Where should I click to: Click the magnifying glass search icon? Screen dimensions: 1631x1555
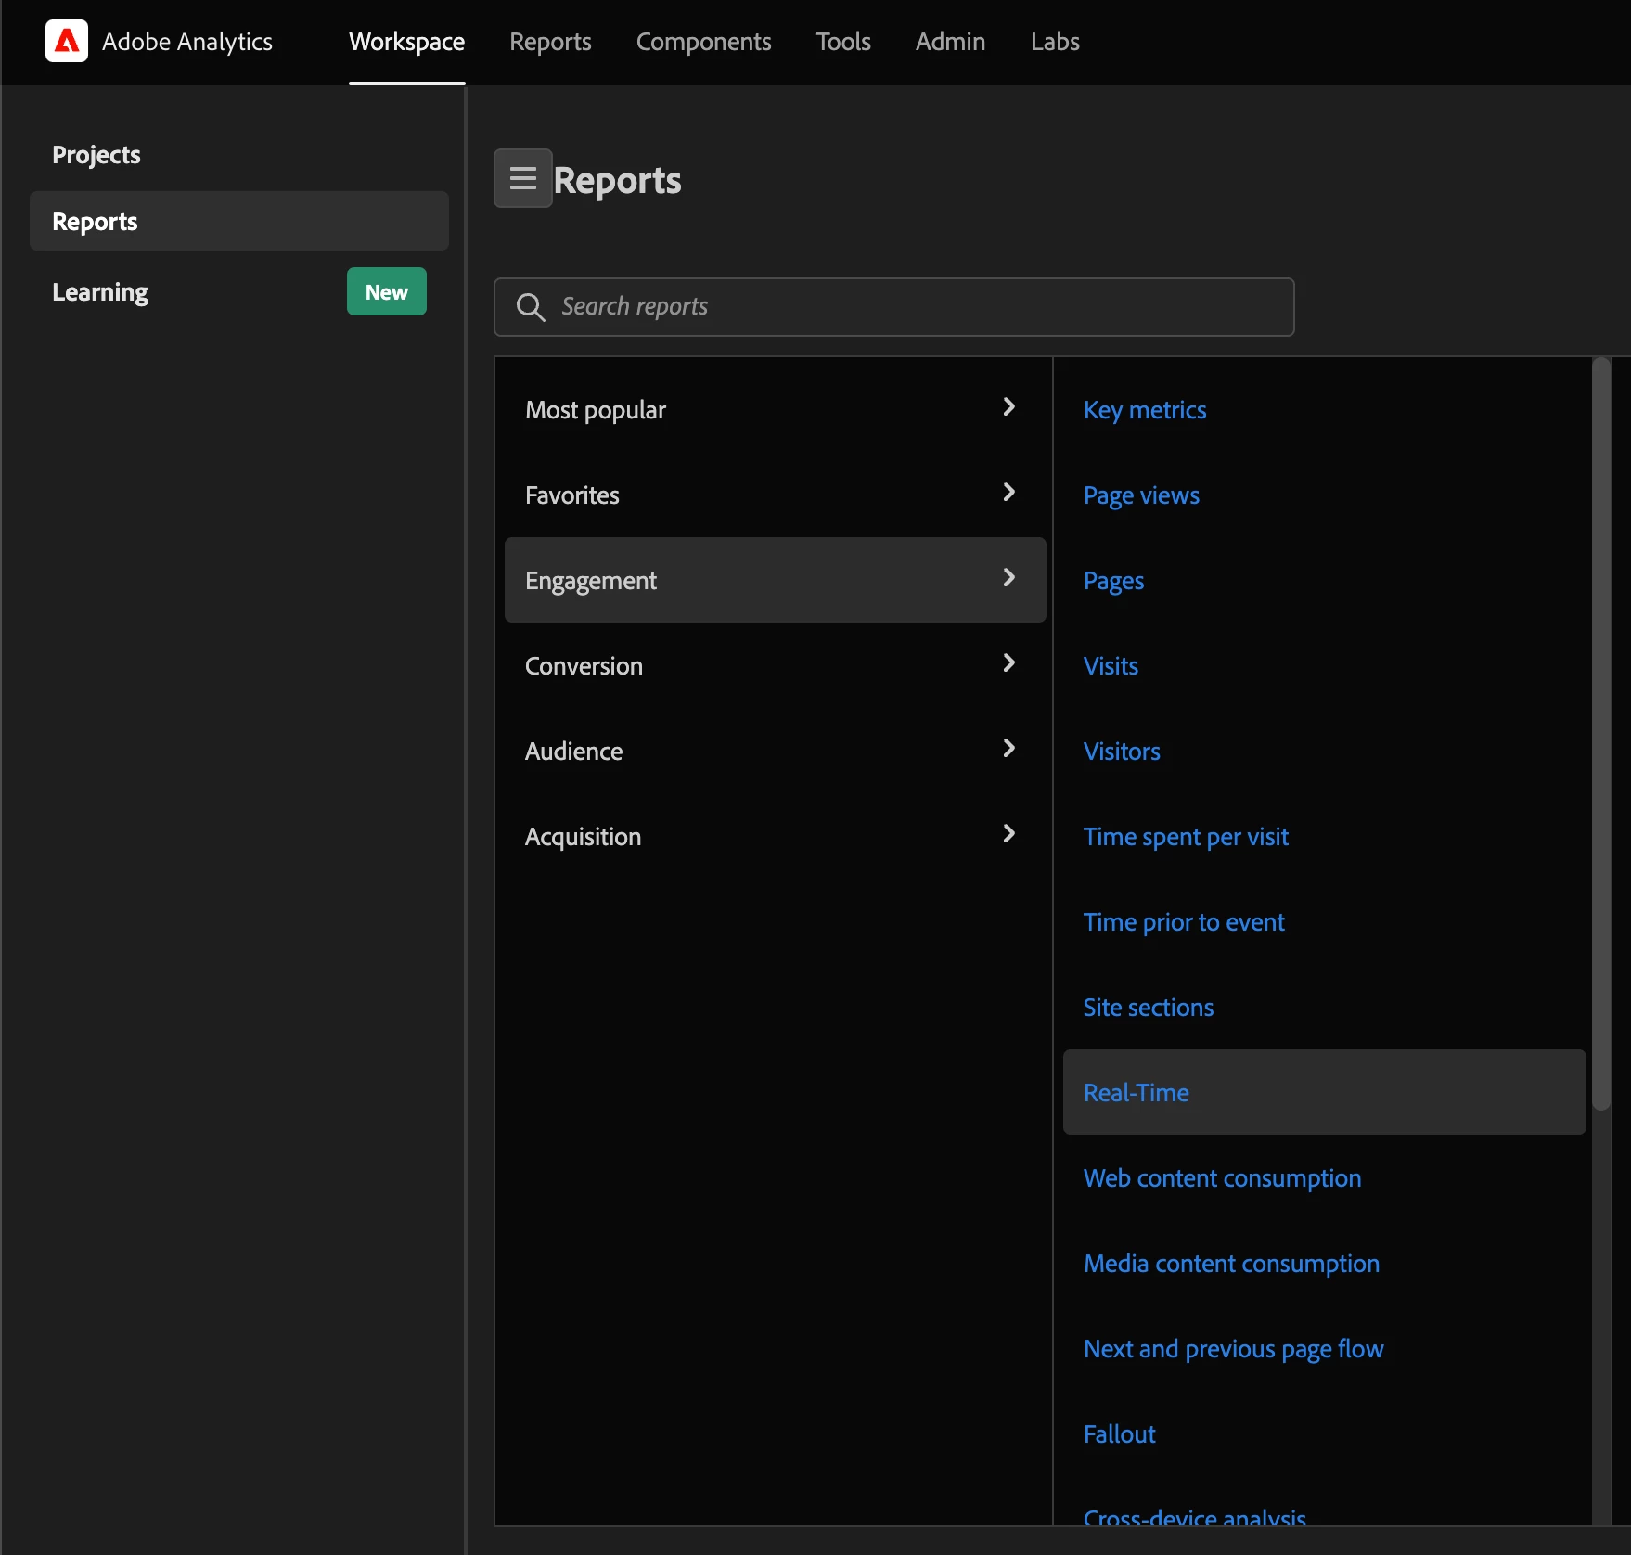531,307
